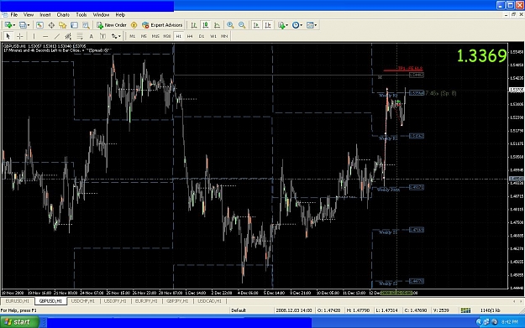Switch timeframe to M5

144,36
